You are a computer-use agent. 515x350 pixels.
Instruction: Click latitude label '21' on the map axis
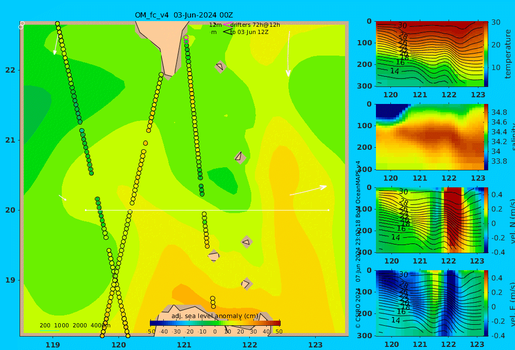(10, 140)
